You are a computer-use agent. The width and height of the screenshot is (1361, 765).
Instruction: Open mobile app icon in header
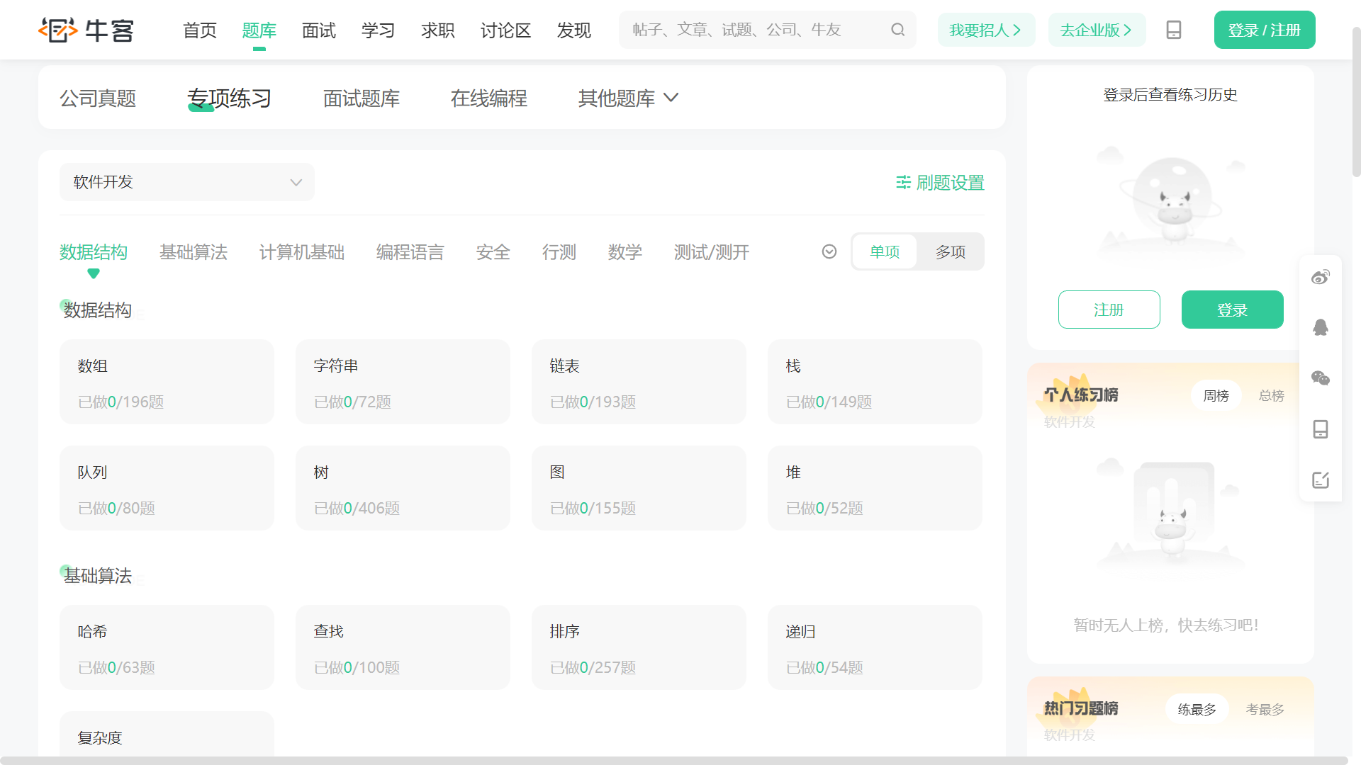[1173, 30]
